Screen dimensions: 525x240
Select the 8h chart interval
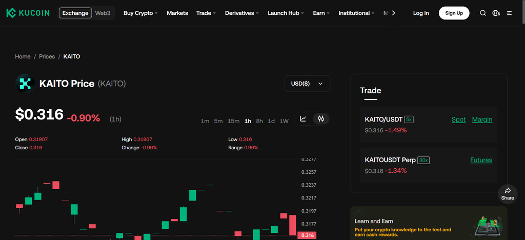[x=259, y=121]
